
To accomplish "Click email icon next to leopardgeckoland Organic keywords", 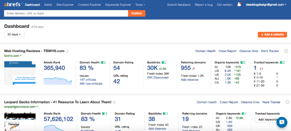I will [x=244, y=114].
